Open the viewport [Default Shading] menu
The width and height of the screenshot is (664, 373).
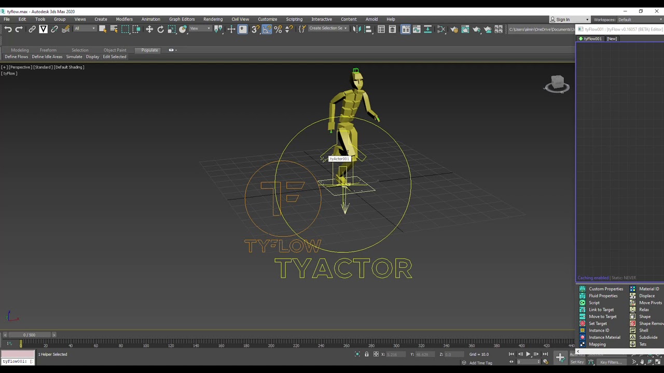click(68, 67)
